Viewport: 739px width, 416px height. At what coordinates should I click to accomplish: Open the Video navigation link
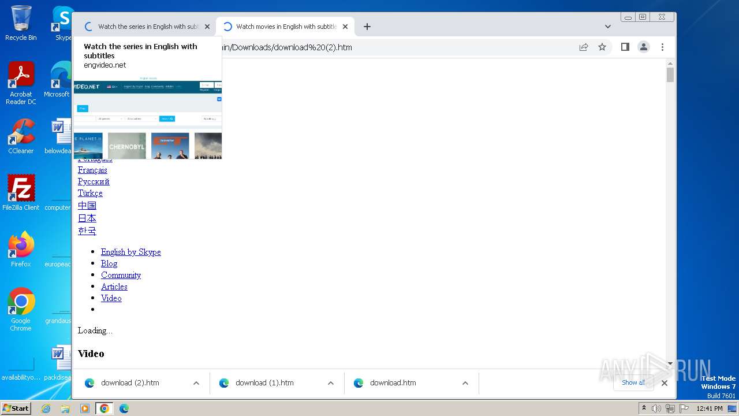(111, 298)
